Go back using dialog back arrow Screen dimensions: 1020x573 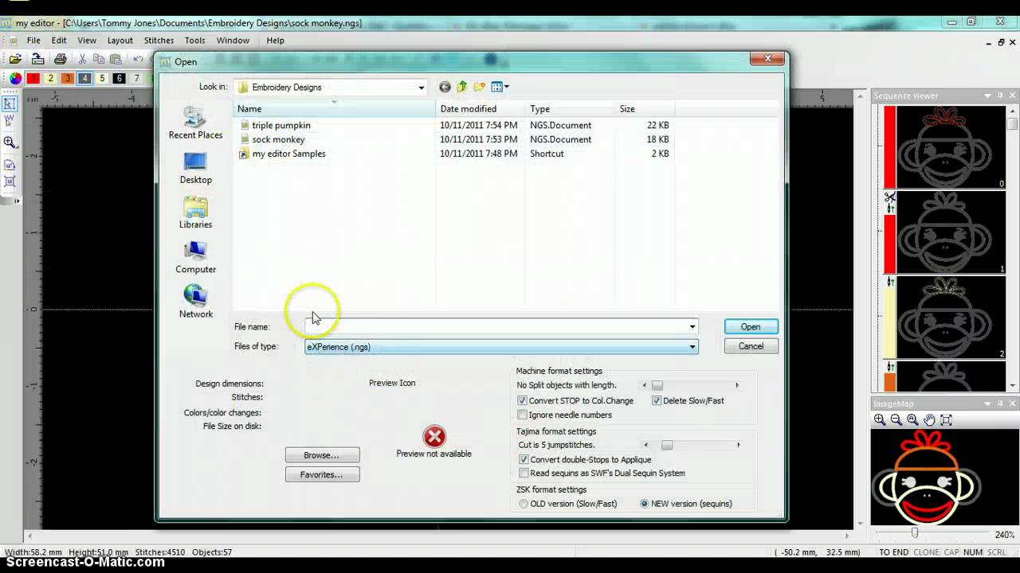click(445, 87)
